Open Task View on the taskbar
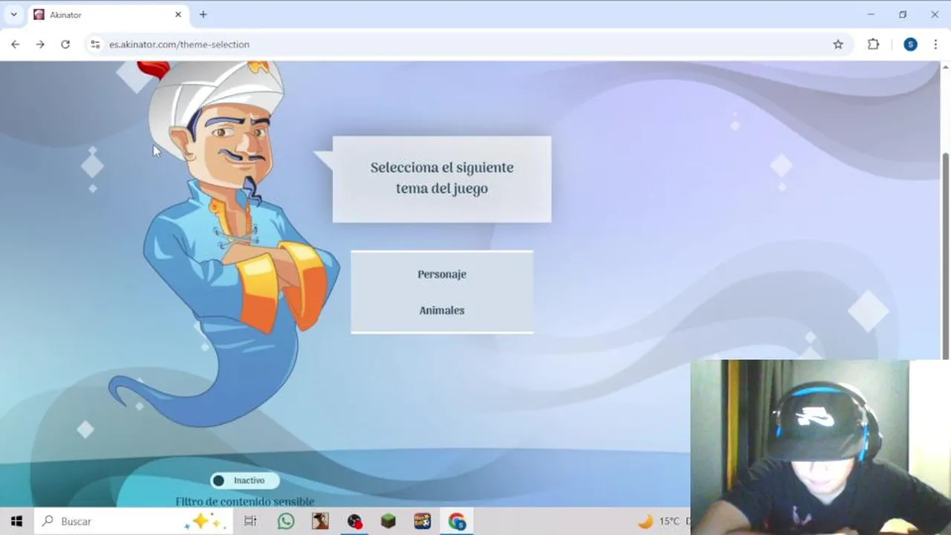The height and width of the screenshot is (535, 951). pos(250,522)
